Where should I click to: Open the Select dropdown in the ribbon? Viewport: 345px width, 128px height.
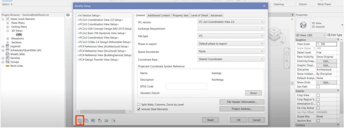tap(7, 4)
